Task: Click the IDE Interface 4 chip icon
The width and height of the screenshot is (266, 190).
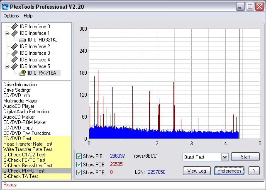Action: 15,60
